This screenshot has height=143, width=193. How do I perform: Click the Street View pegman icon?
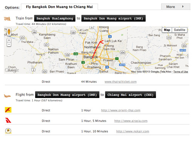(9, 32)
